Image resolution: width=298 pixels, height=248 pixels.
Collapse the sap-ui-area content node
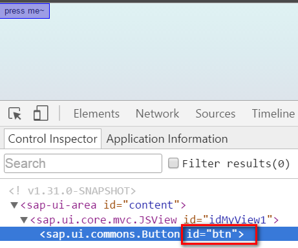[14, 205]
